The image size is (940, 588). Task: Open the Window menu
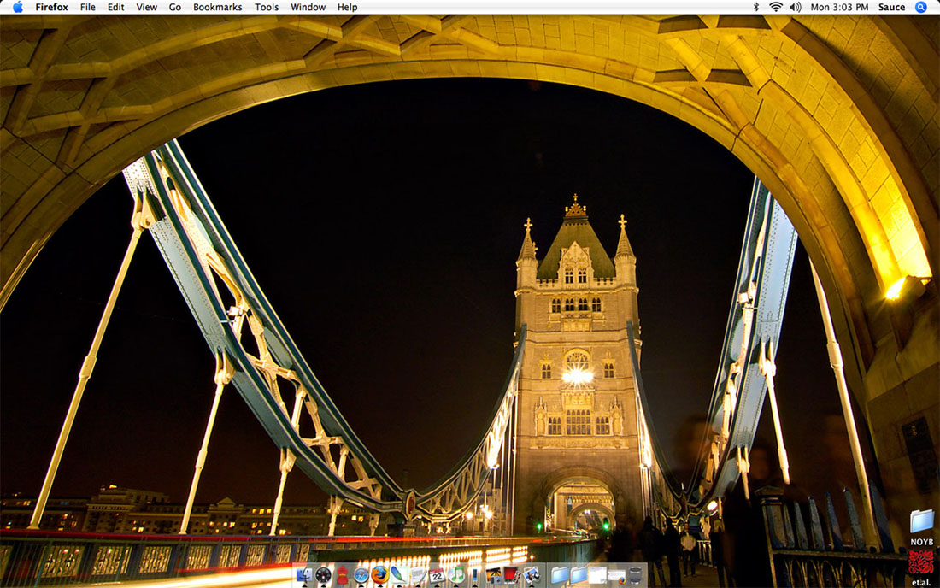tap(308, 7)
